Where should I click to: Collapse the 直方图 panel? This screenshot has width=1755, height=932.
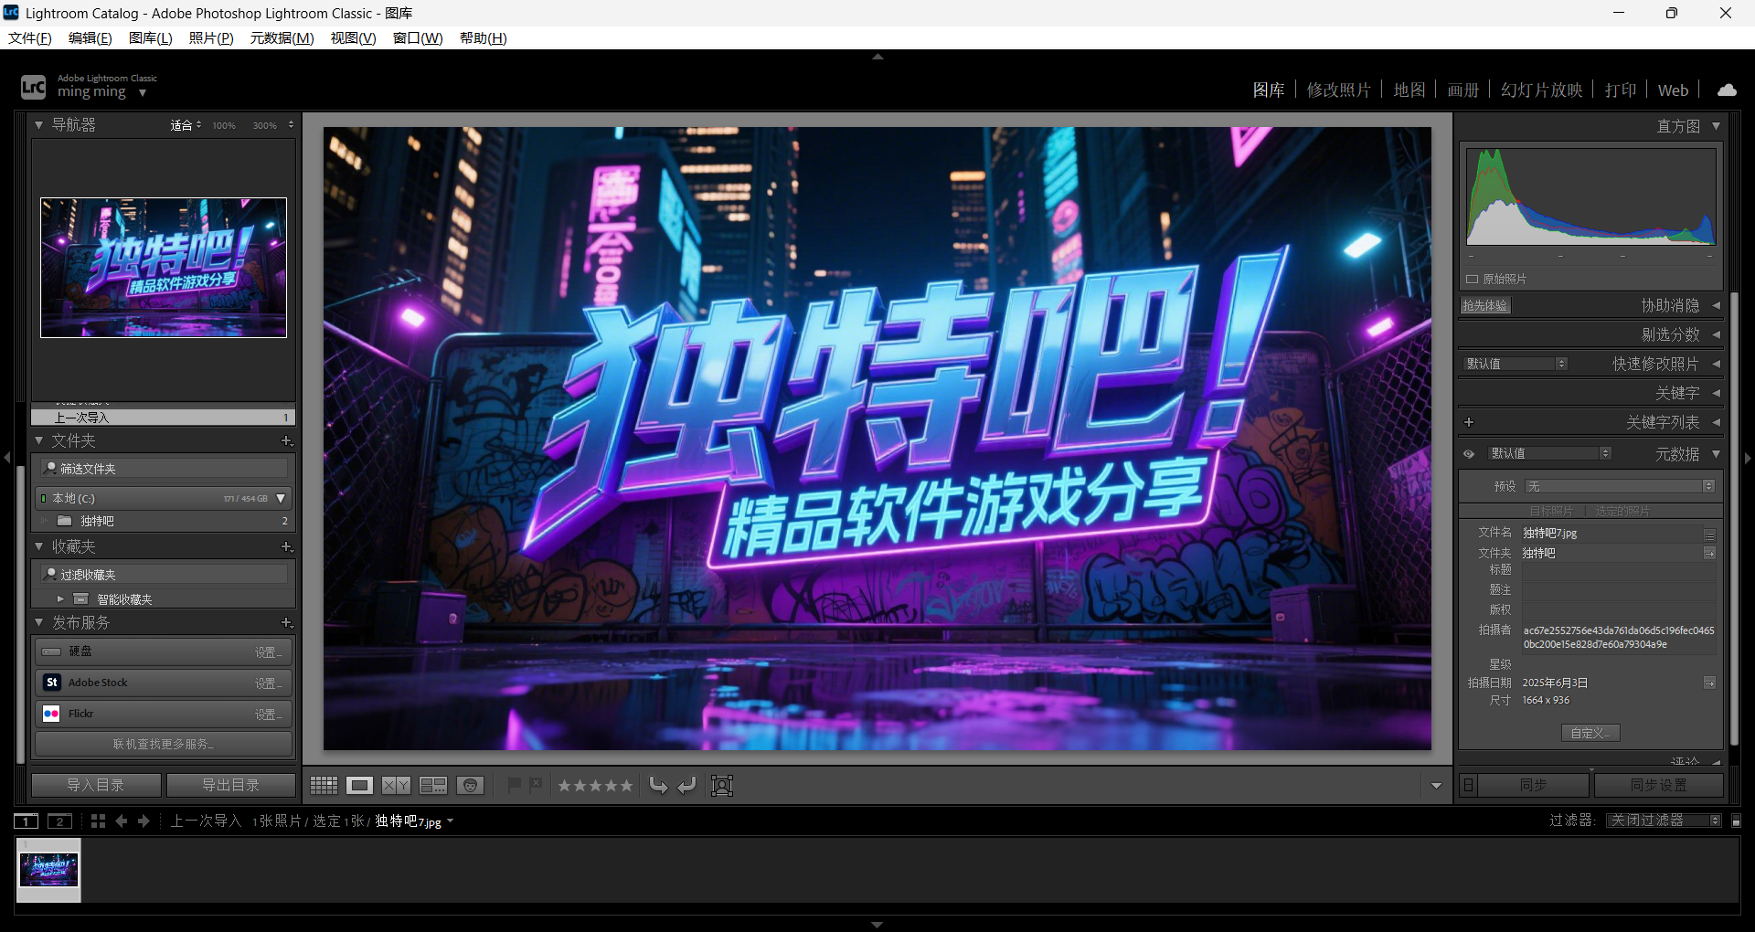tap(1716, 126)
